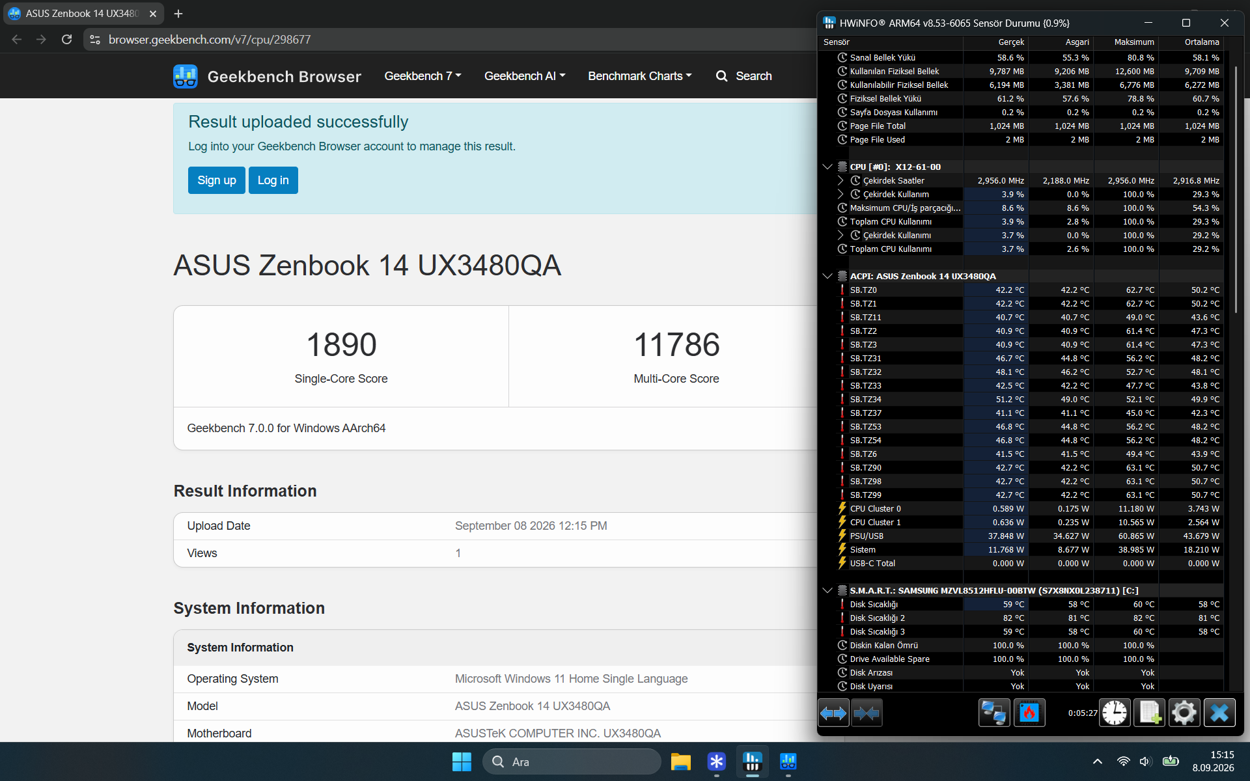Viewport: 1250px width, 781px height.
Task: Click the HWiNFO taskbar icon
Action: [753, 761]
